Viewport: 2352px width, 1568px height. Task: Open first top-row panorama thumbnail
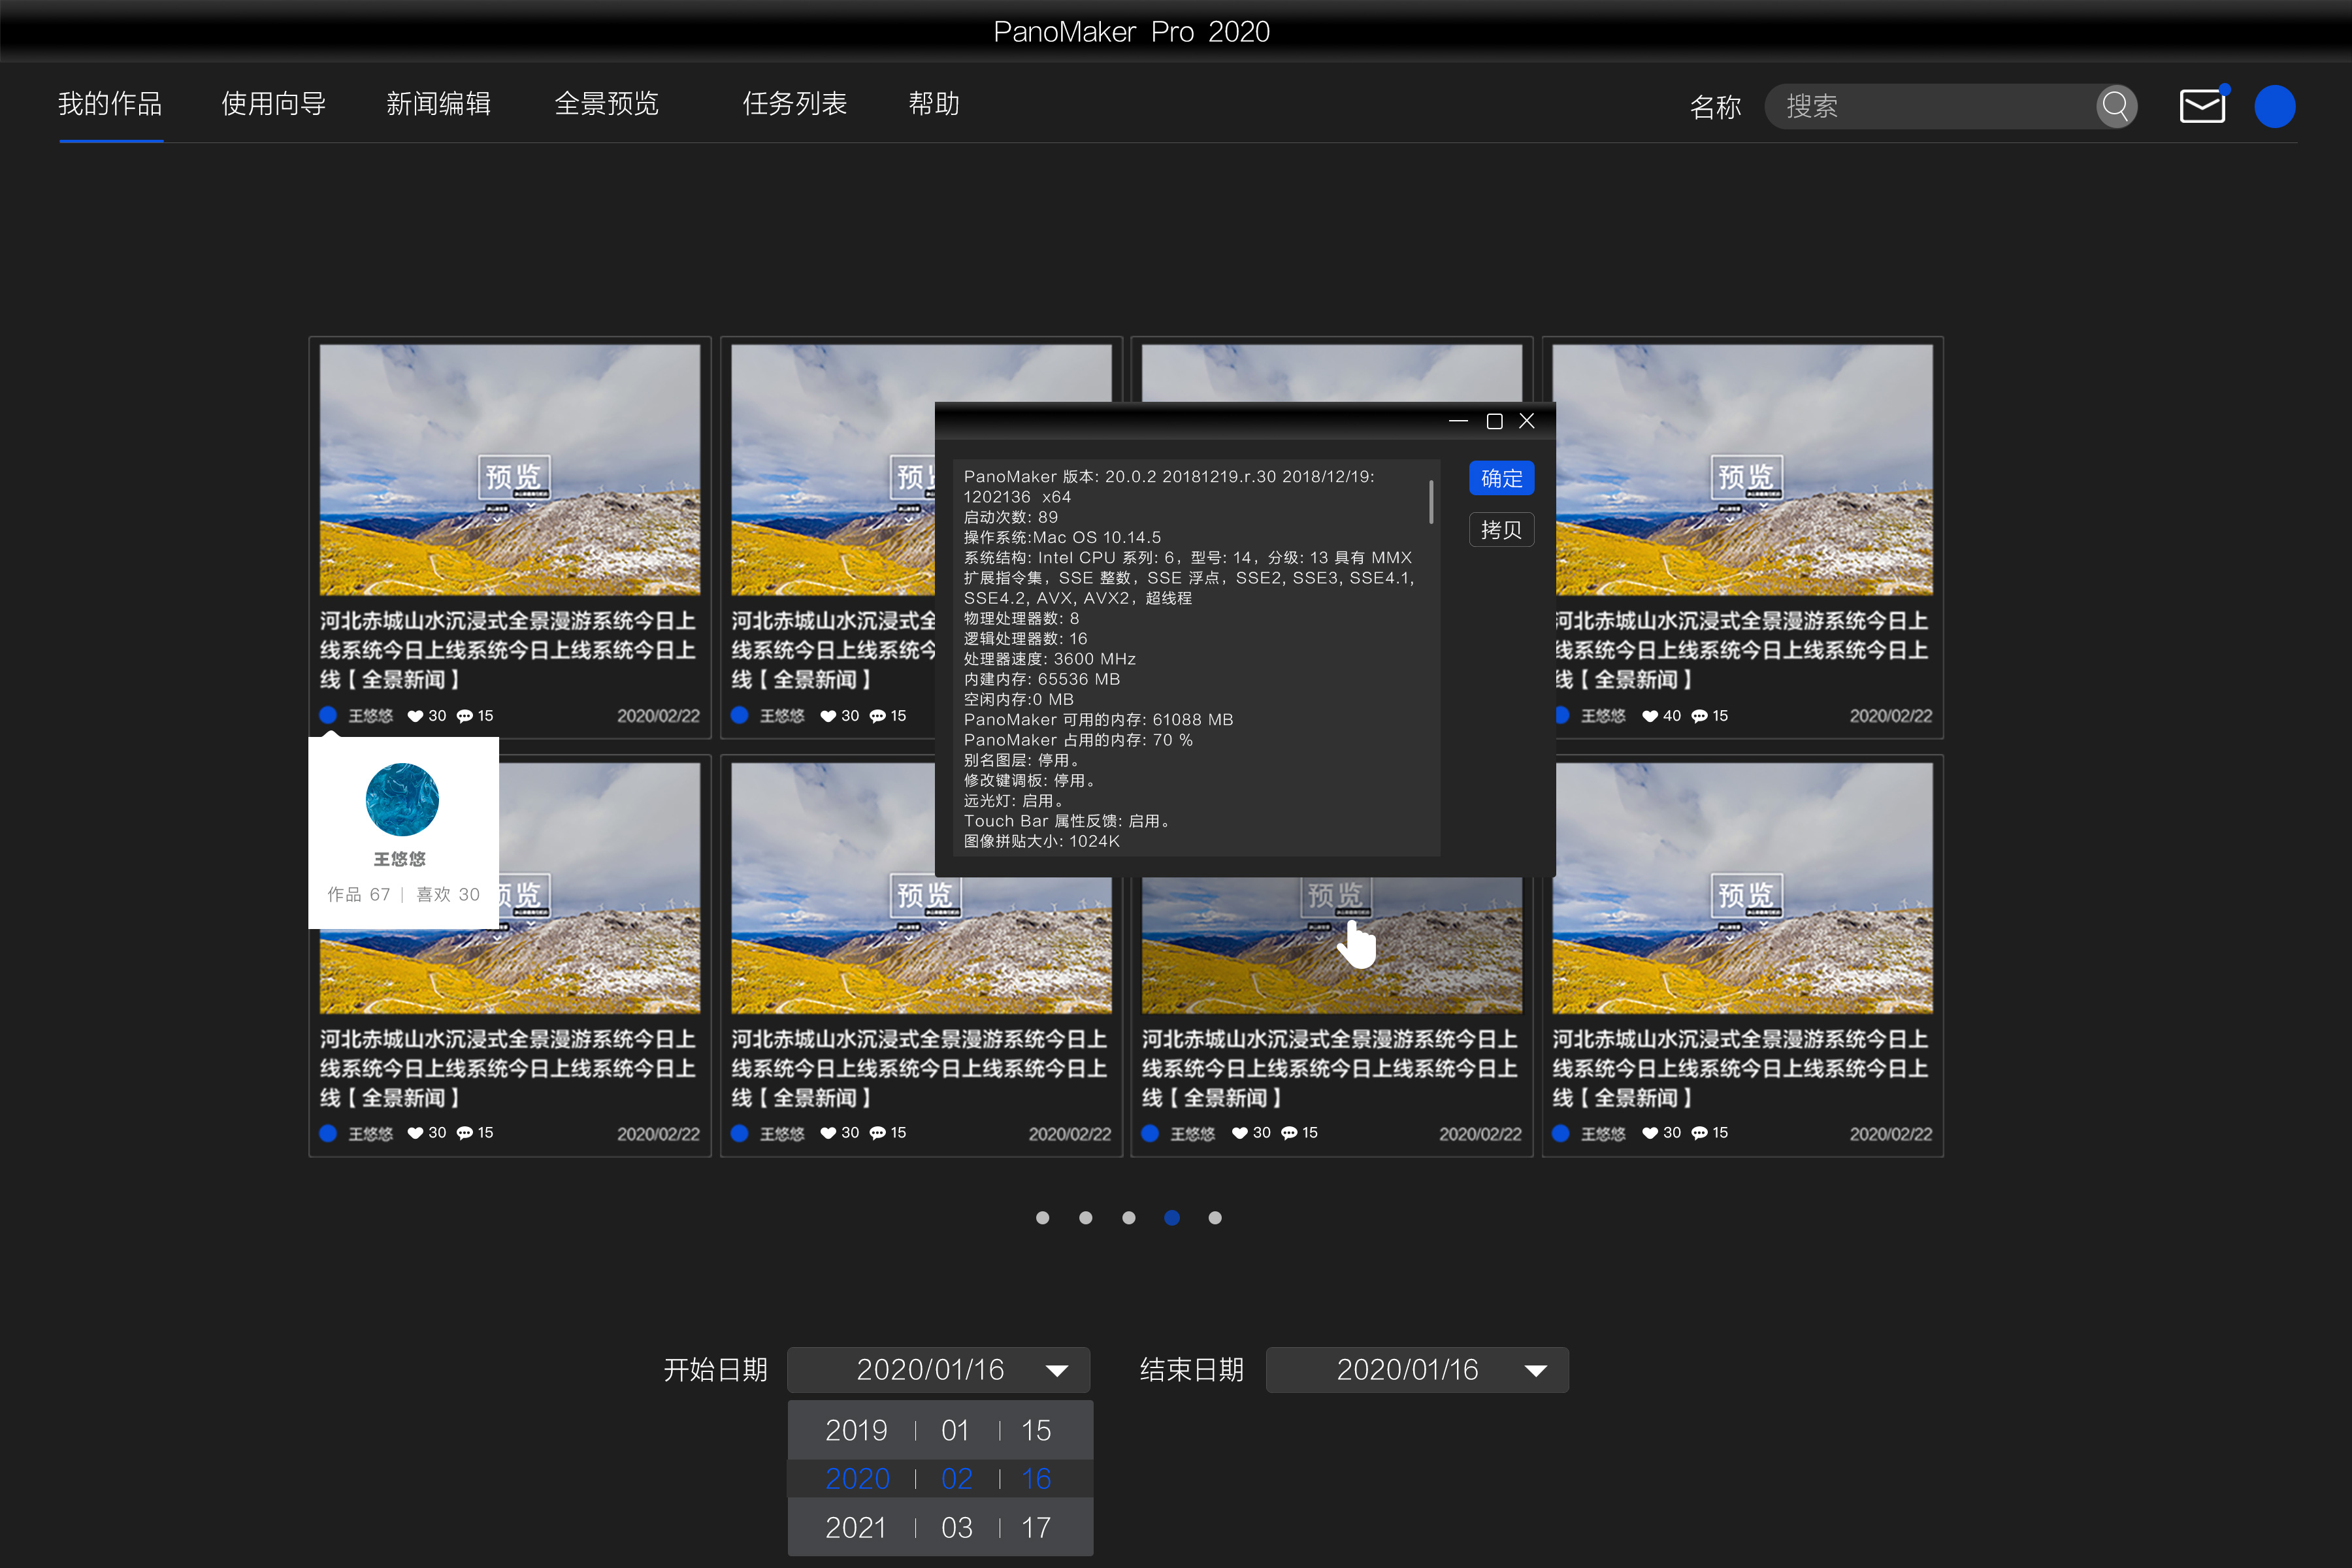pyautogui.click(x=510, y=470)
